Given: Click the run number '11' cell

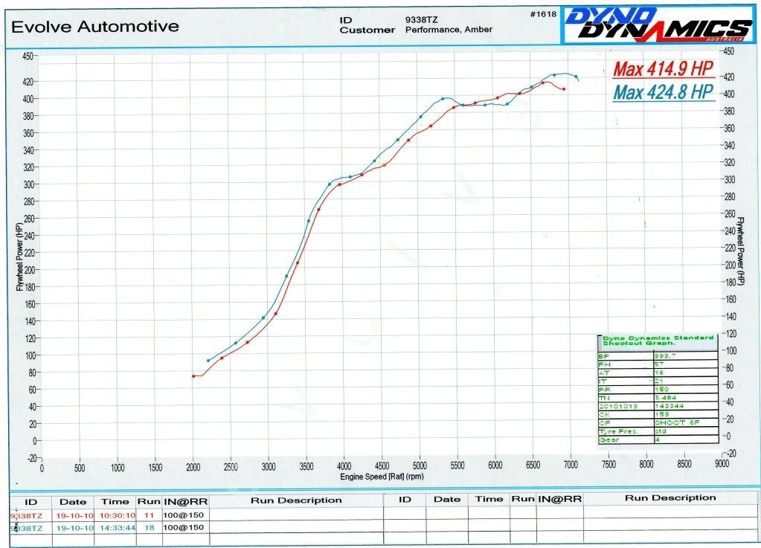Looking at the screenshot, I should 149,515.
